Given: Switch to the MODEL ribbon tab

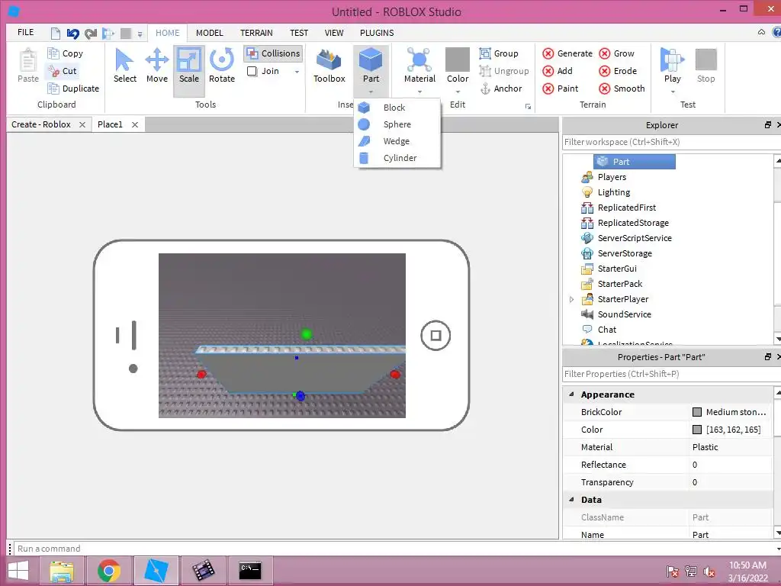Looking at the screenshot, I should tap(209, 33).
